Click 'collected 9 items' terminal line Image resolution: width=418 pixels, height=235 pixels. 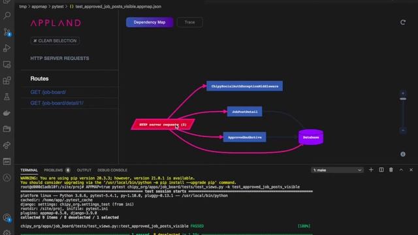coord(70,217)
